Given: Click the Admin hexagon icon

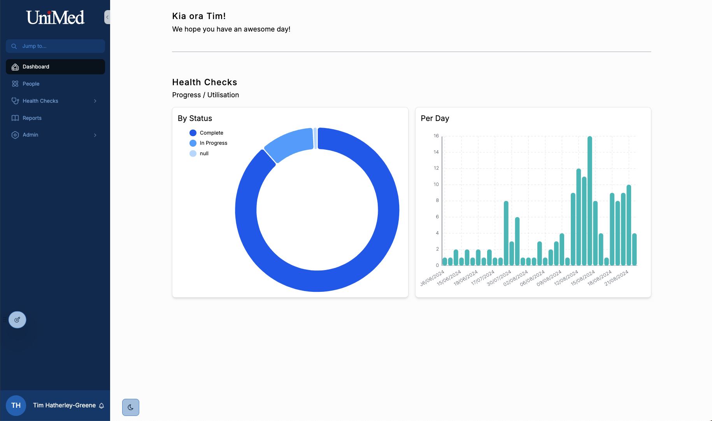Looking at the screenshot, I should (15, 135).
